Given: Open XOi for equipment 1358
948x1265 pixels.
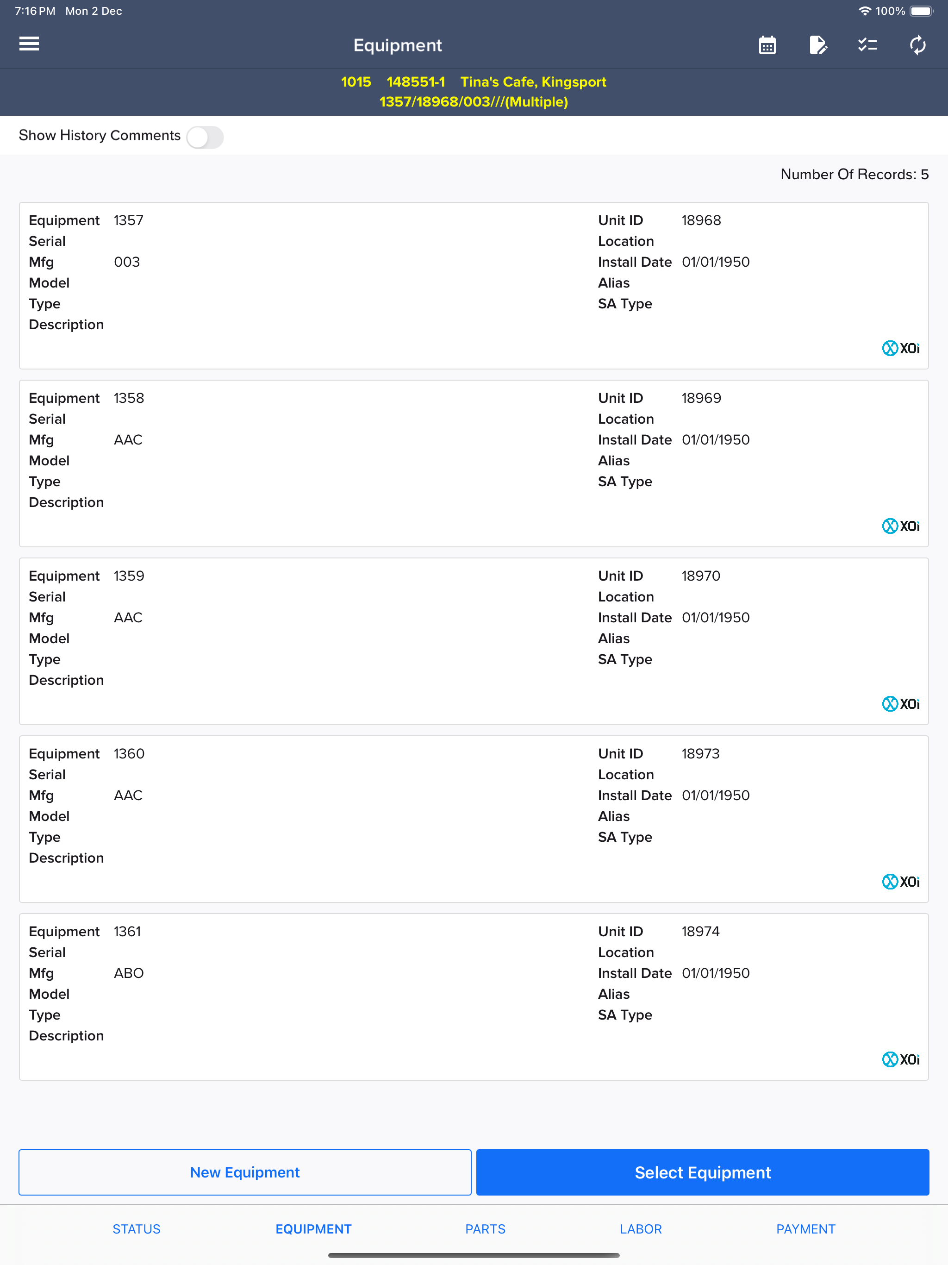Looking at the screenshot, I should 900,526.
